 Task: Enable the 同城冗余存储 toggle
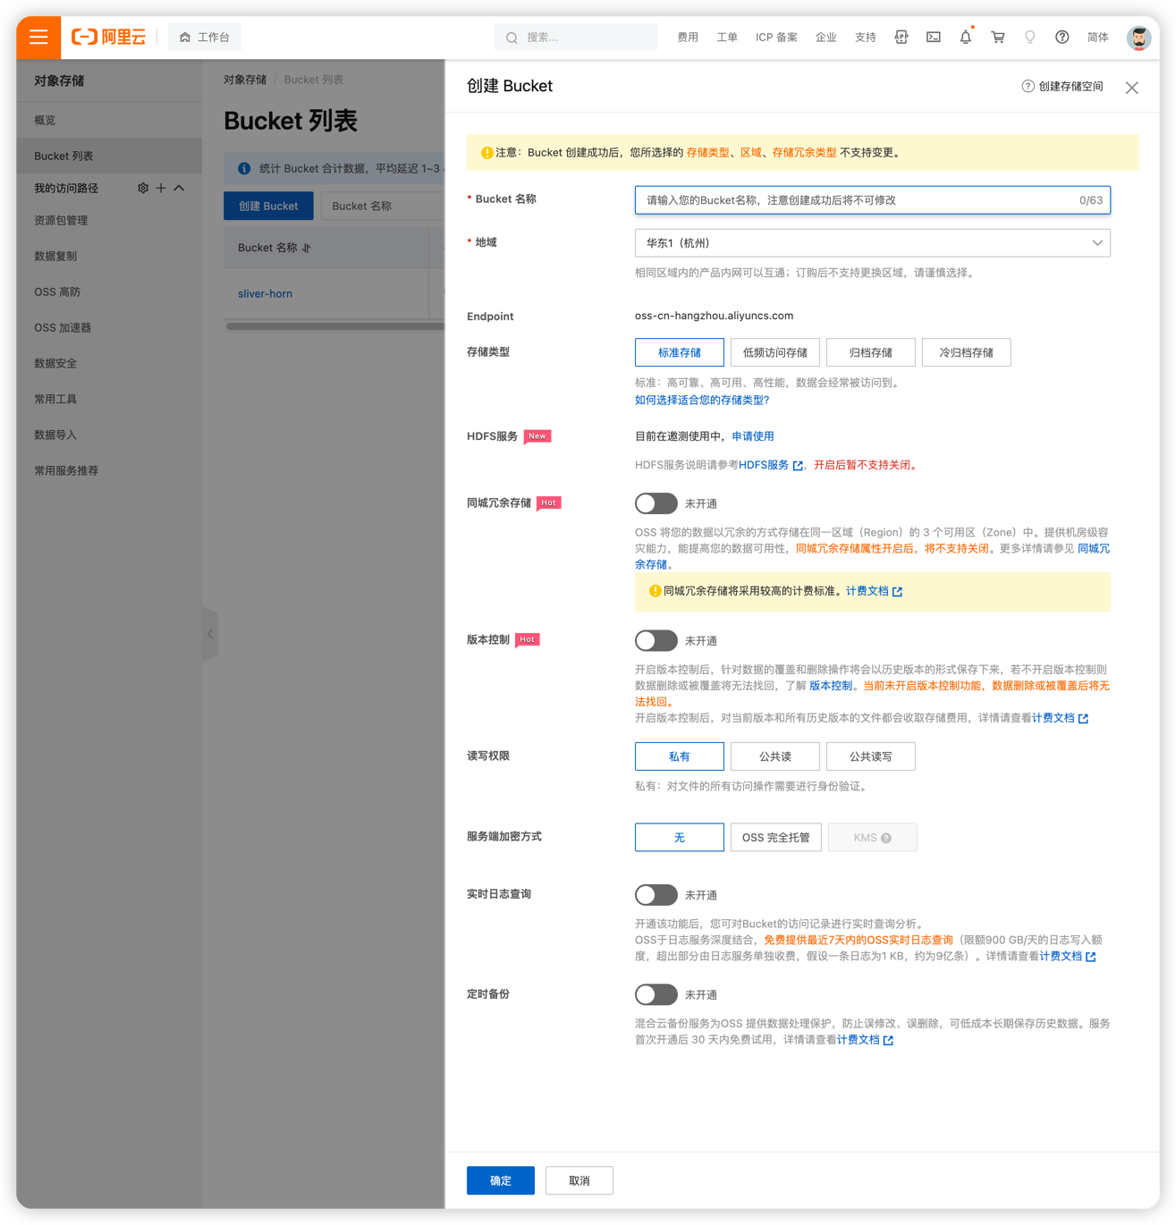(656, 503)
